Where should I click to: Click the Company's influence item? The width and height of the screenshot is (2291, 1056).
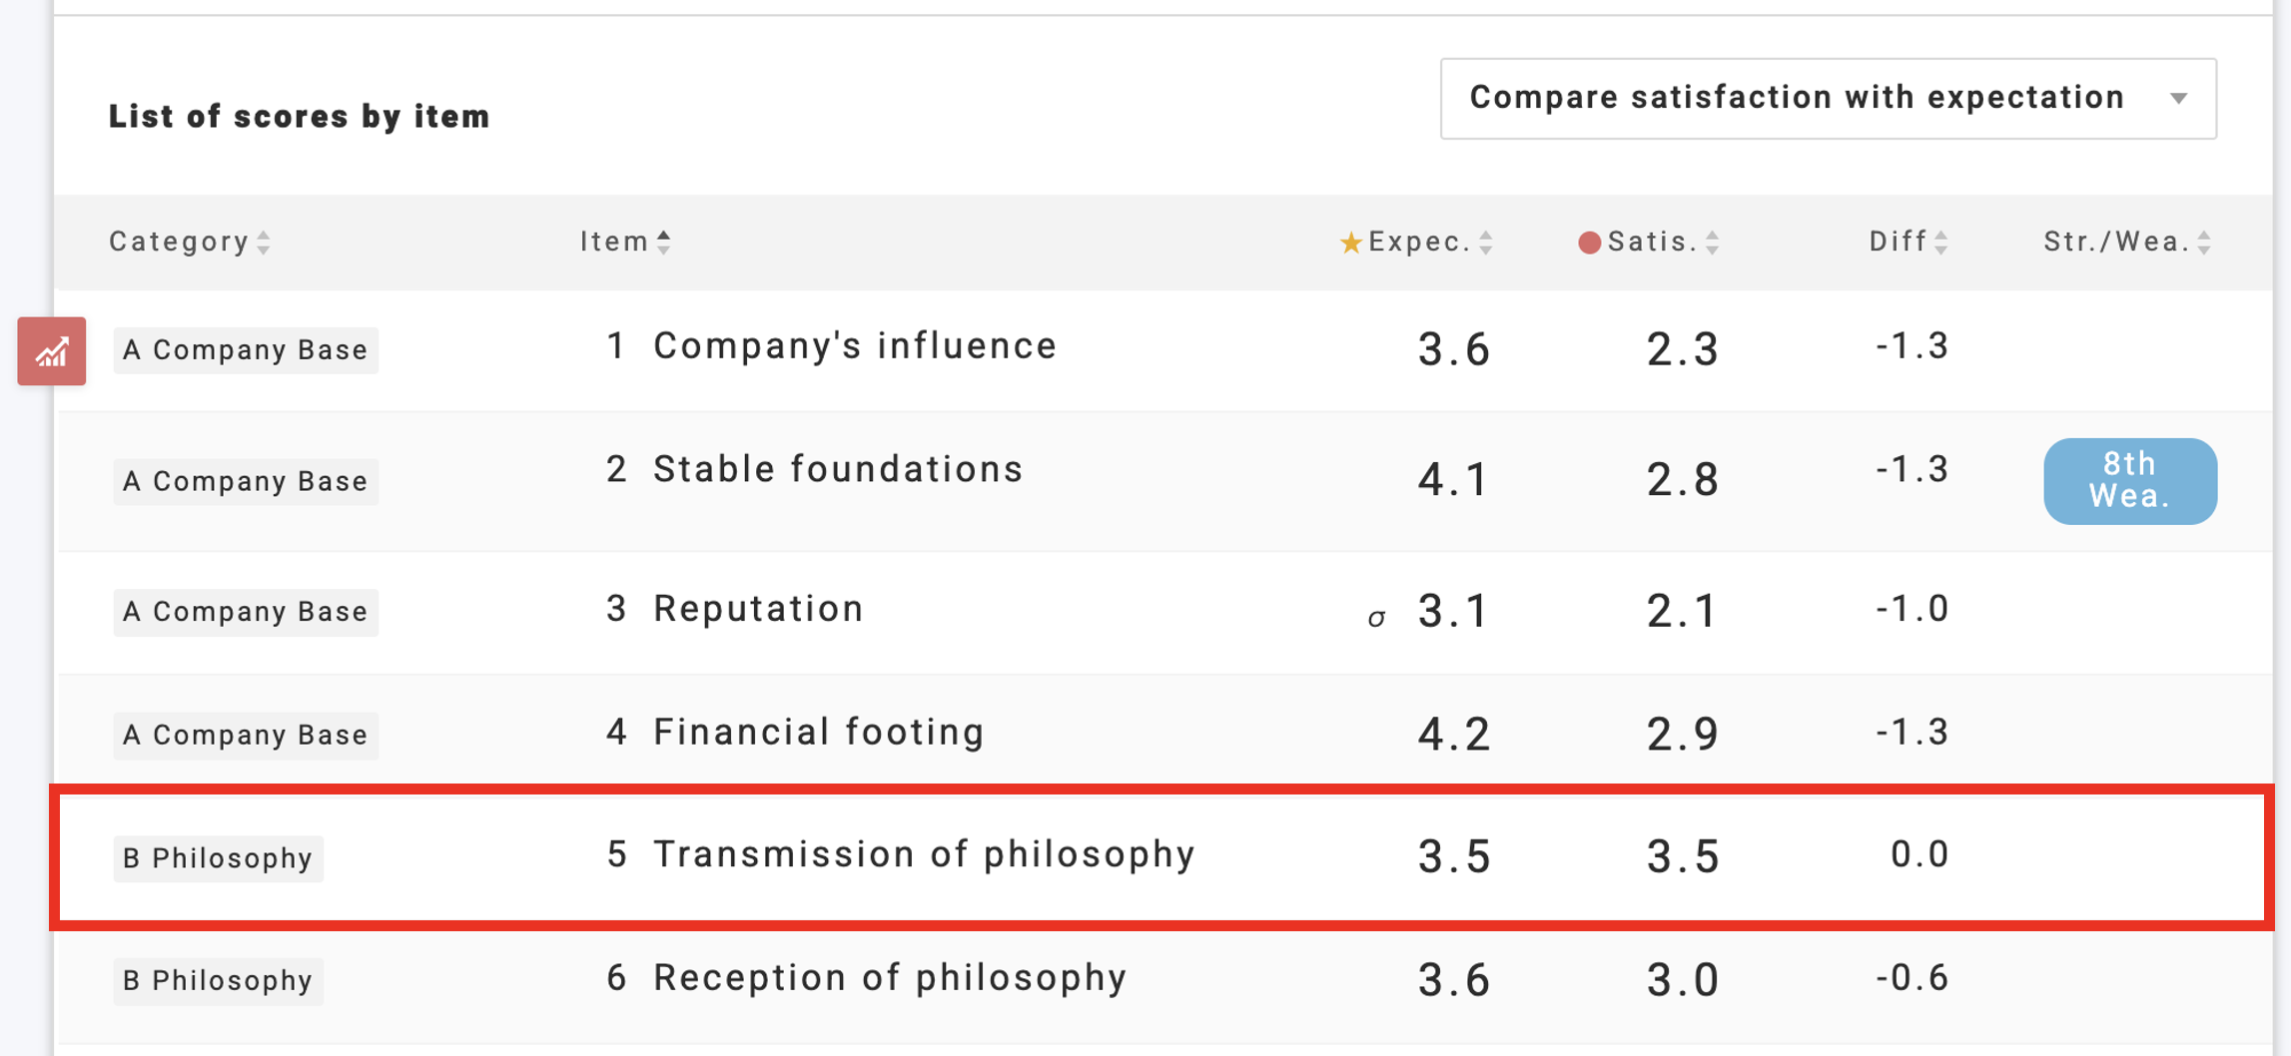coord(854,346)
